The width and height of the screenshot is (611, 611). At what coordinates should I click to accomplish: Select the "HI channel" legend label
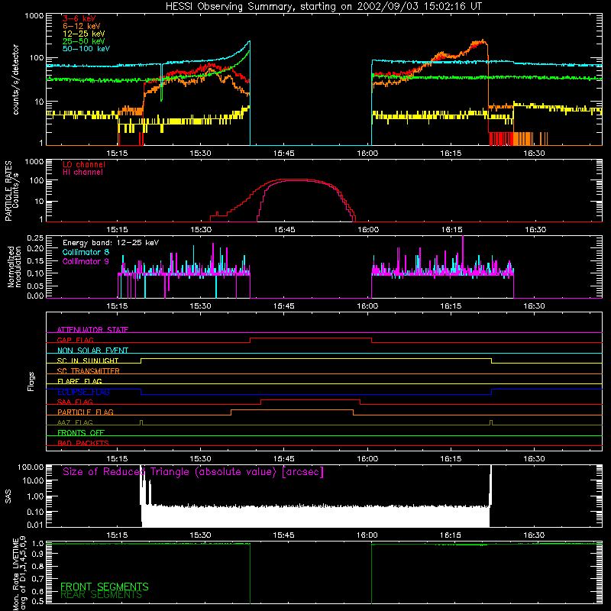82,173
